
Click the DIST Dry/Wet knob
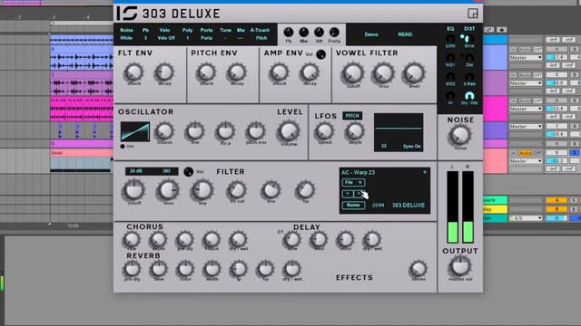(469, 97)
